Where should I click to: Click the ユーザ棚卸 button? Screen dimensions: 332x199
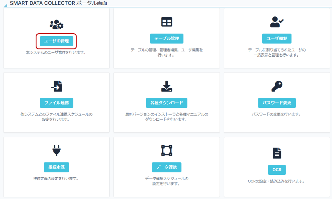point(277,38)
